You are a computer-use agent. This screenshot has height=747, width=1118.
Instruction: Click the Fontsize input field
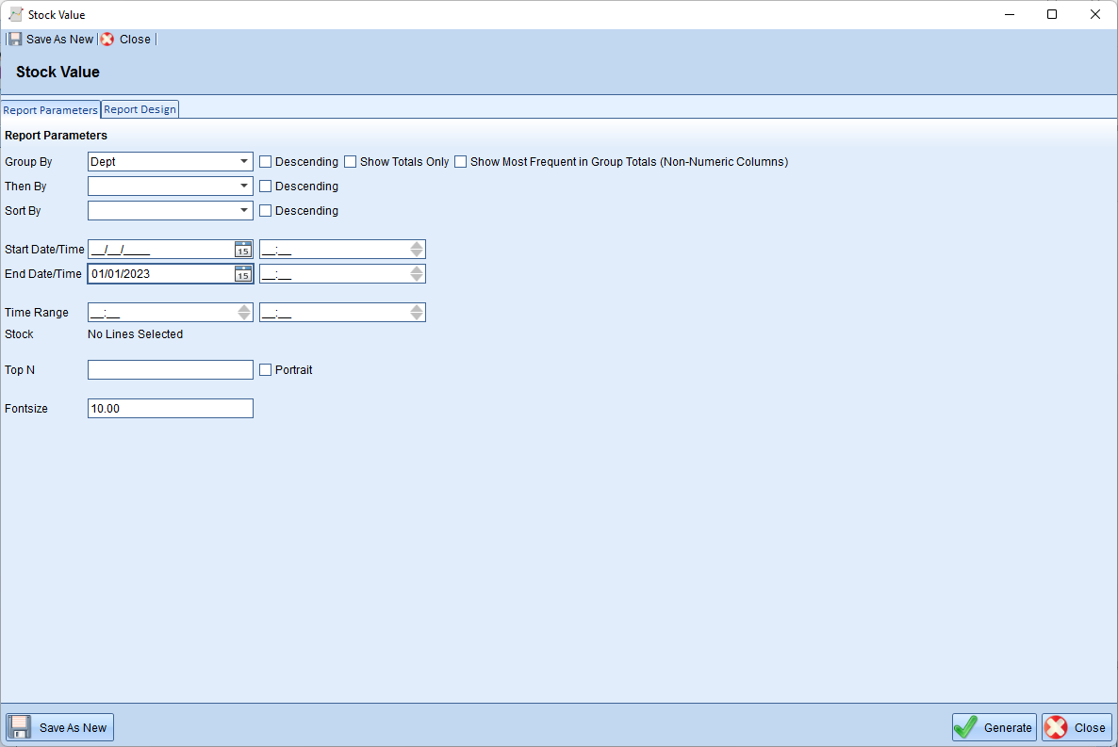170,409
